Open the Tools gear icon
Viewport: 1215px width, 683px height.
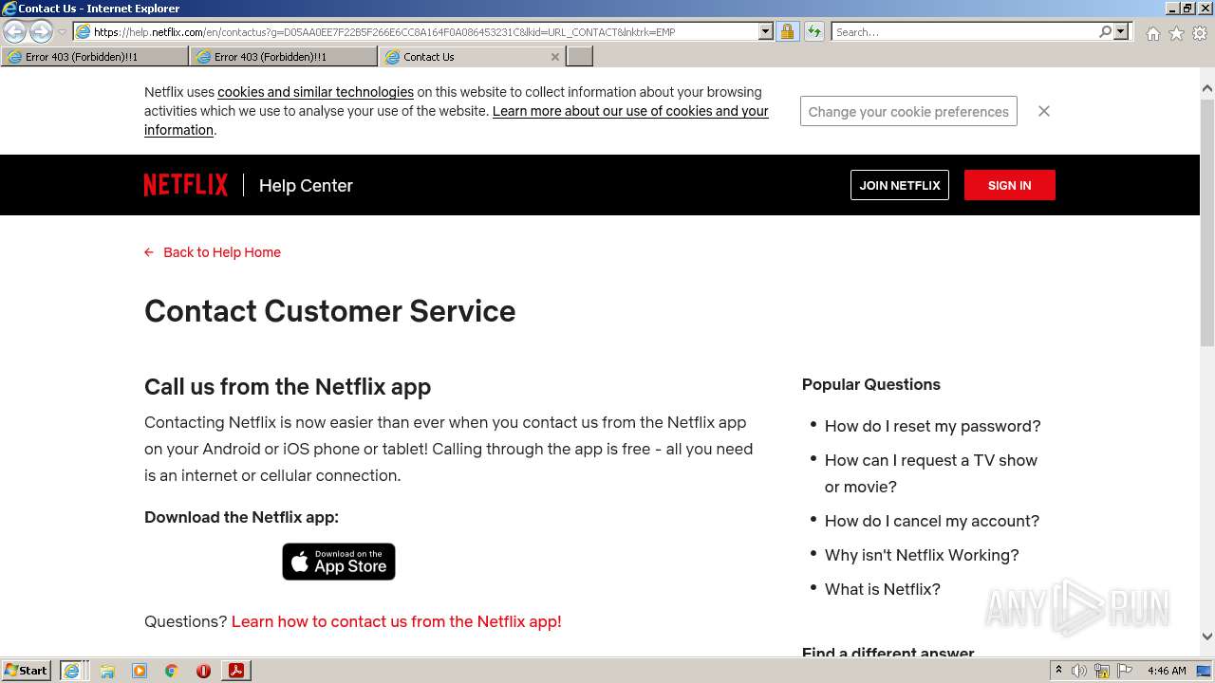point(1200,33)
